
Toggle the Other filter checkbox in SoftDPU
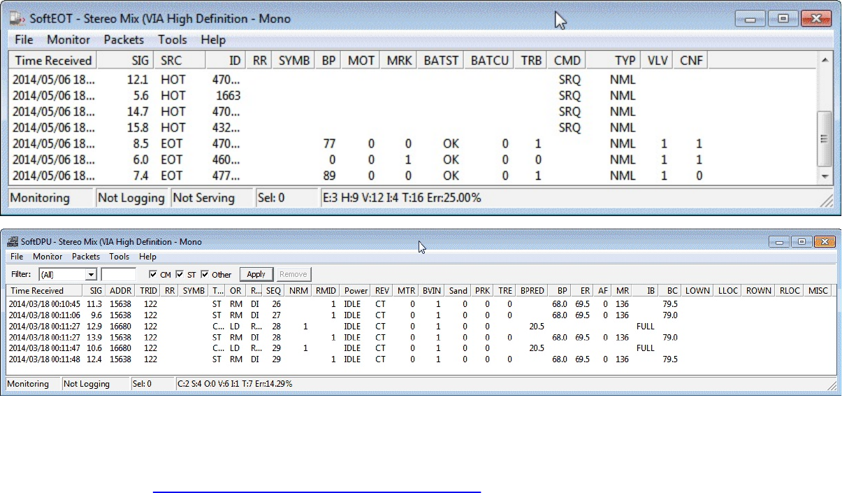pyautogui.click(x=205, y=275)
